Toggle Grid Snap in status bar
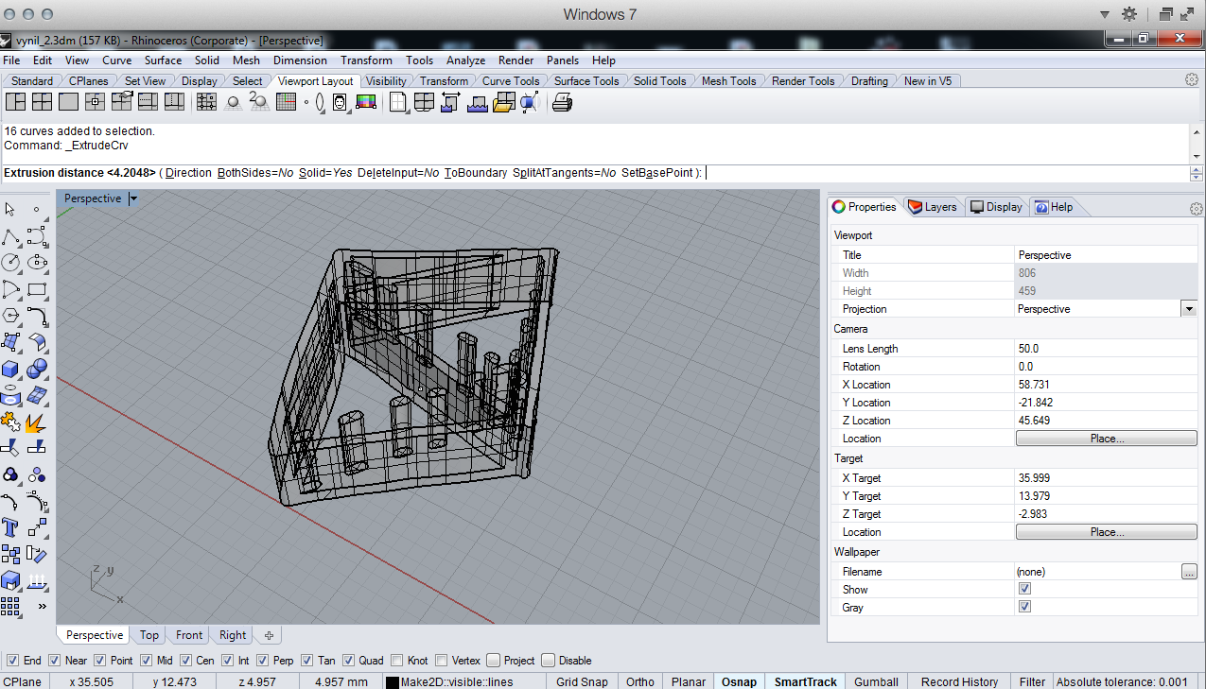 point(582,681)
